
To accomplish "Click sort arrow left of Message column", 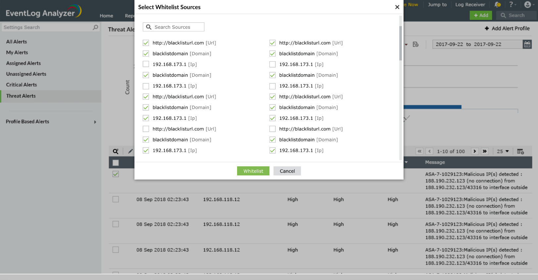I will coord(406,162).
